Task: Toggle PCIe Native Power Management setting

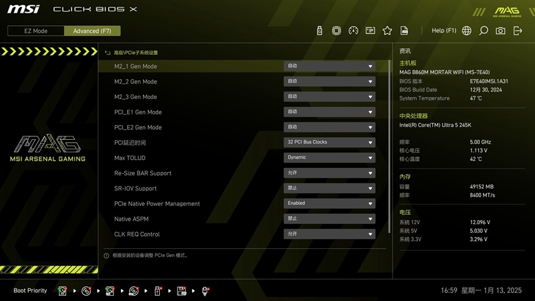Action: pos(329,203)
